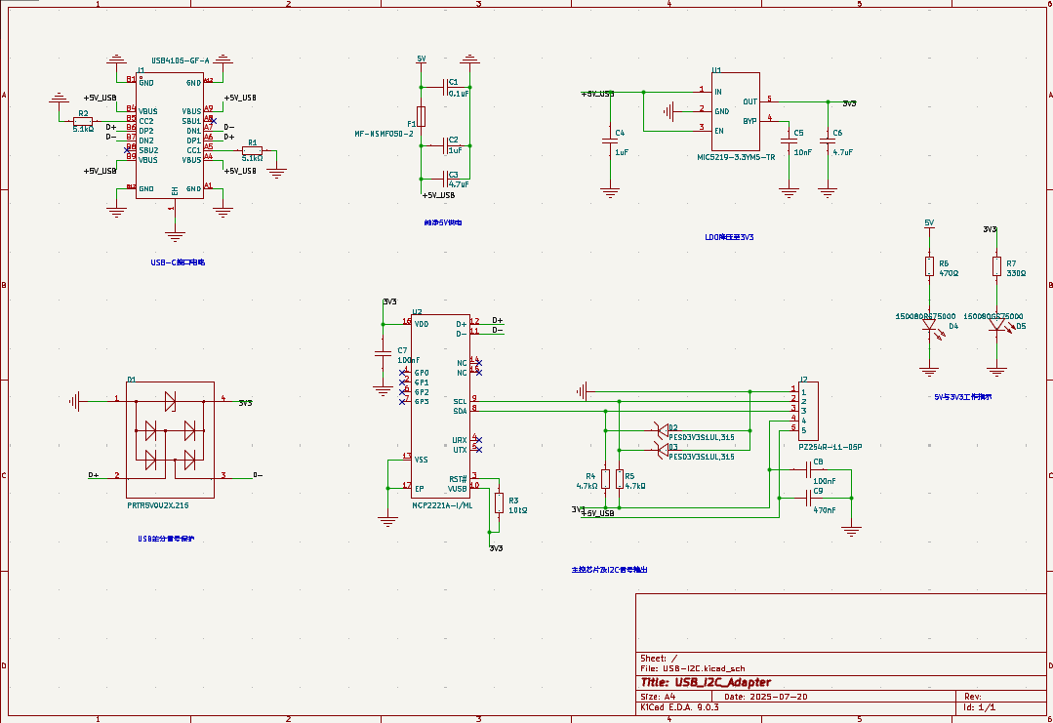Select the PZ254R-11-05P connector label

click(x=830, y=447)
